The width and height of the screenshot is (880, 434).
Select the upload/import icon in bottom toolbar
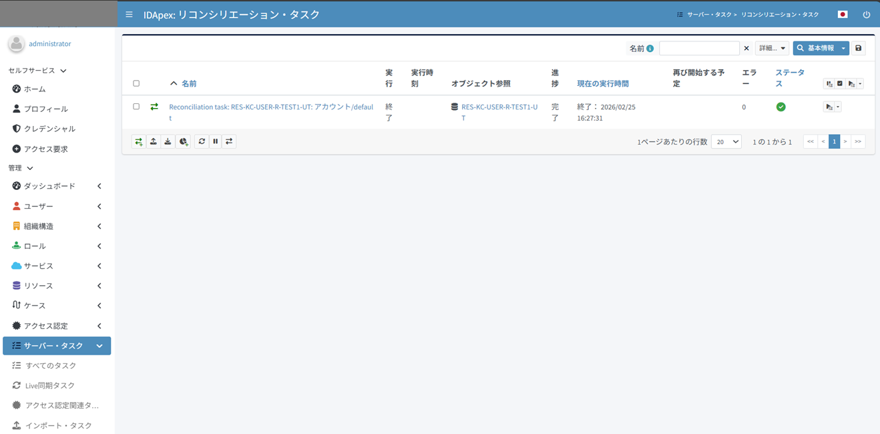[153, 141]
